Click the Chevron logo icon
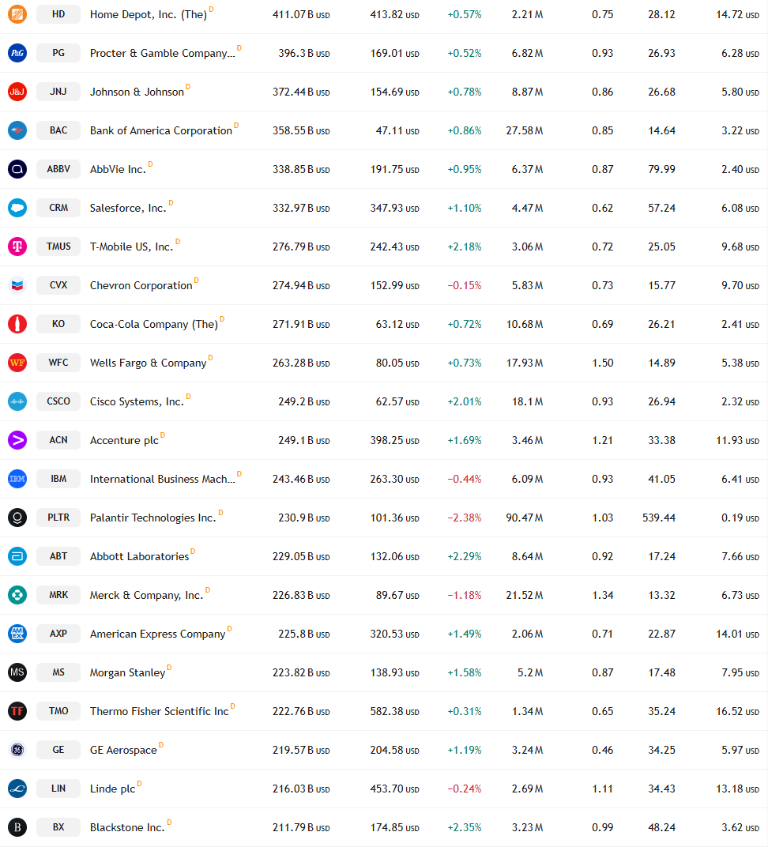The height and width of the screenshot is (847, 768). pos(17,285)
